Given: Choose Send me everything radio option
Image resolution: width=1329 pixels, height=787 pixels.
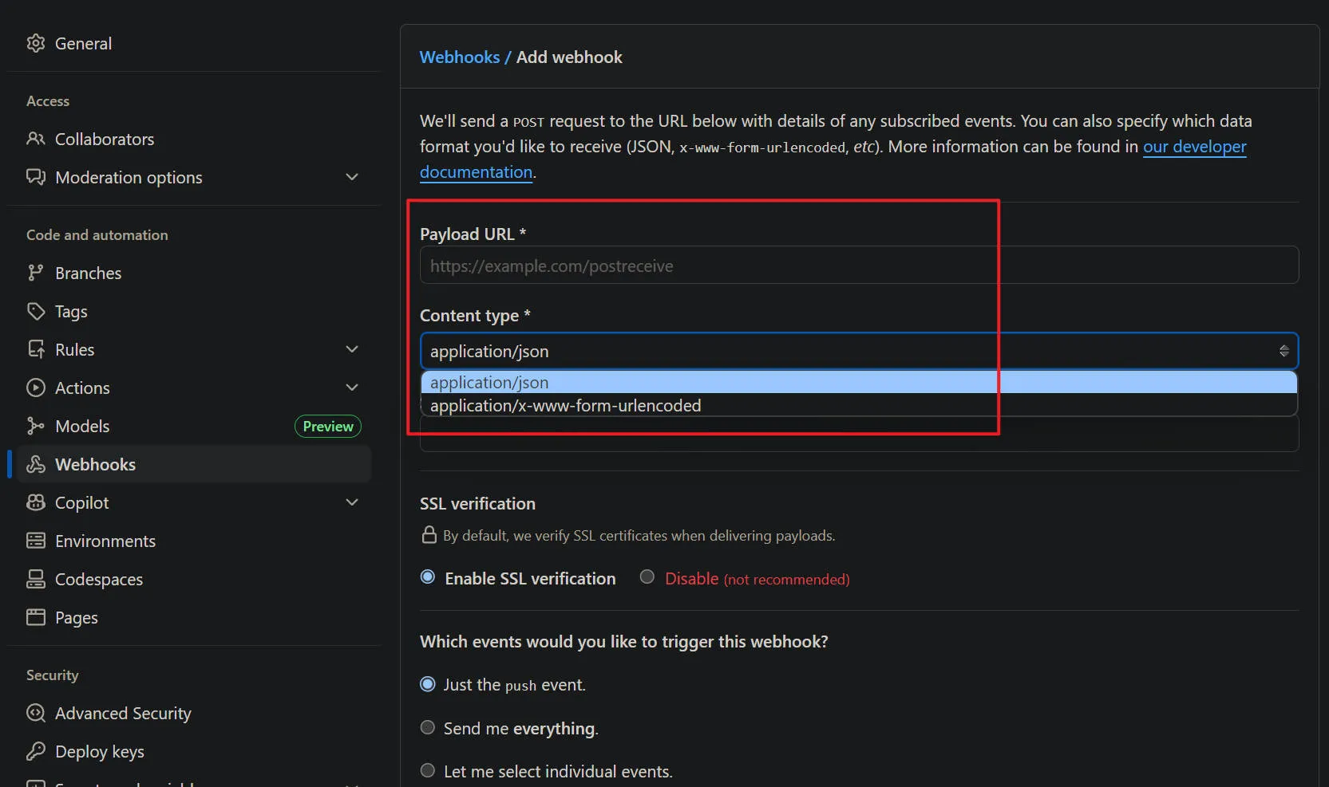Looking at the screenshot, I should pos(428,727).
